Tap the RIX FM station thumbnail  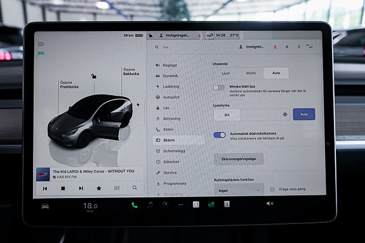point(43,174)
